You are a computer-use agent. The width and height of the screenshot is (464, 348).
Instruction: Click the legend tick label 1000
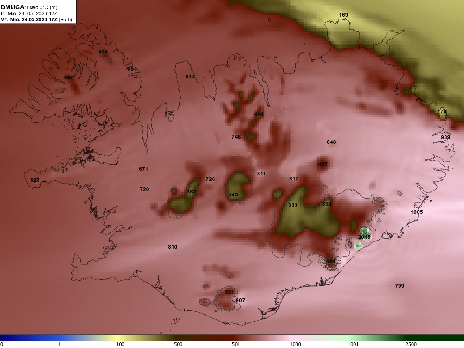(x=296, y=344)
